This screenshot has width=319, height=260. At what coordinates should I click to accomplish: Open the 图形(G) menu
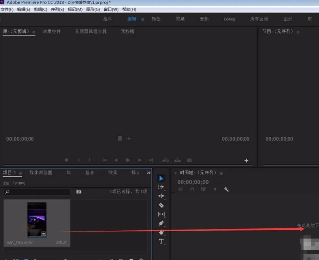(x=93, y=9)
